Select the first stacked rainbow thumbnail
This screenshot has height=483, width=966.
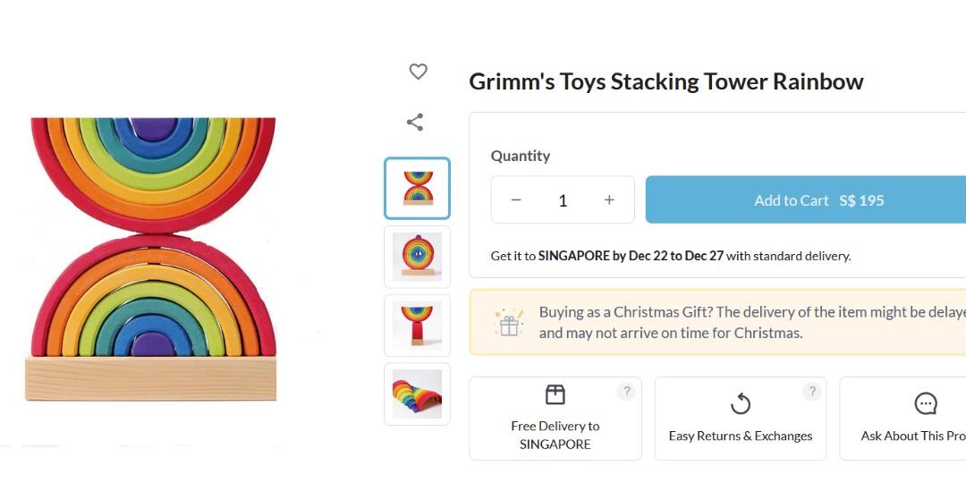(x=417, y=189)
